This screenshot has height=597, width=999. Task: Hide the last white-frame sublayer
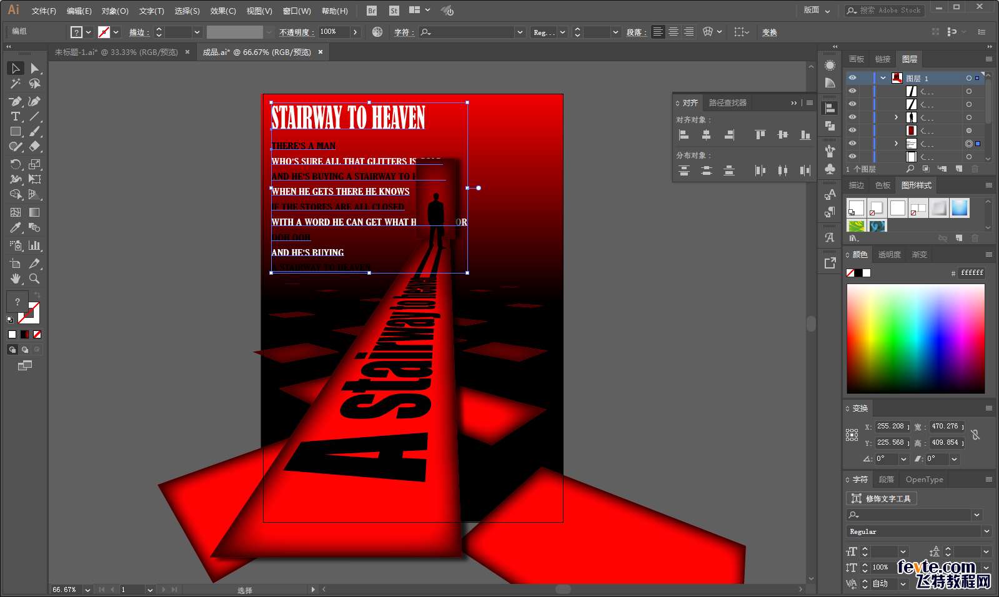tap(852, 157)
